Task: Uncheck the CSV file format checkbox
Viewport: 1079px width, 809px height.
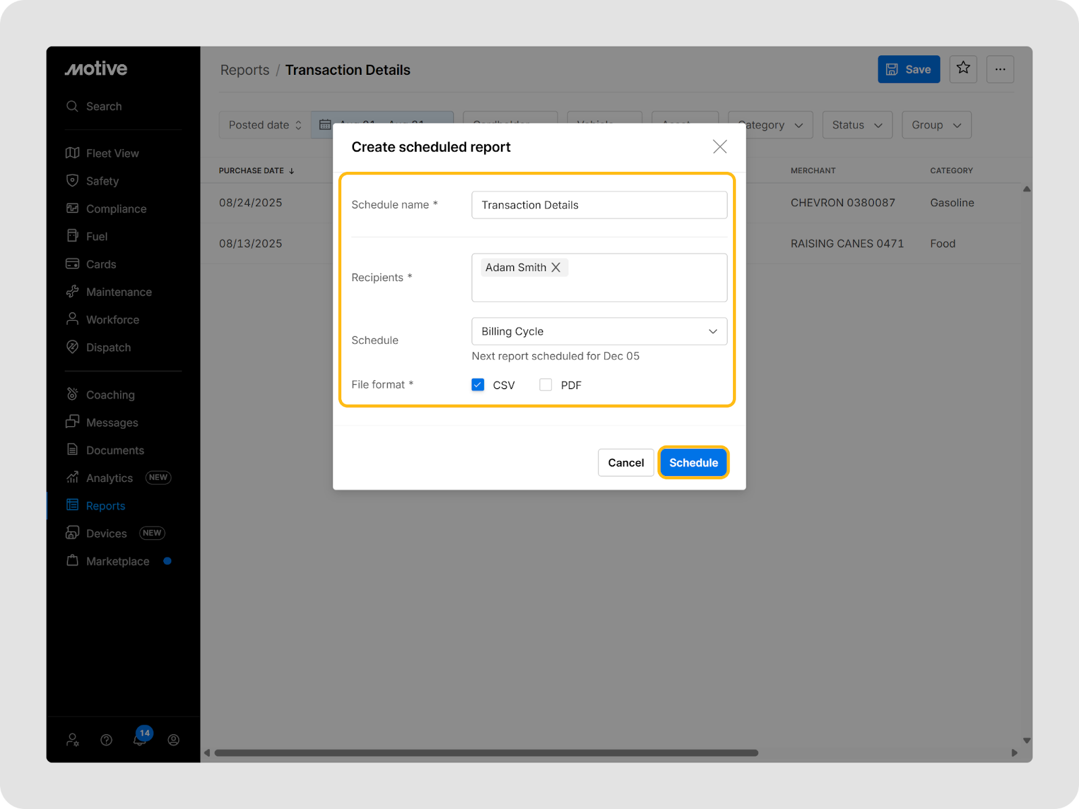Action: 478,385
